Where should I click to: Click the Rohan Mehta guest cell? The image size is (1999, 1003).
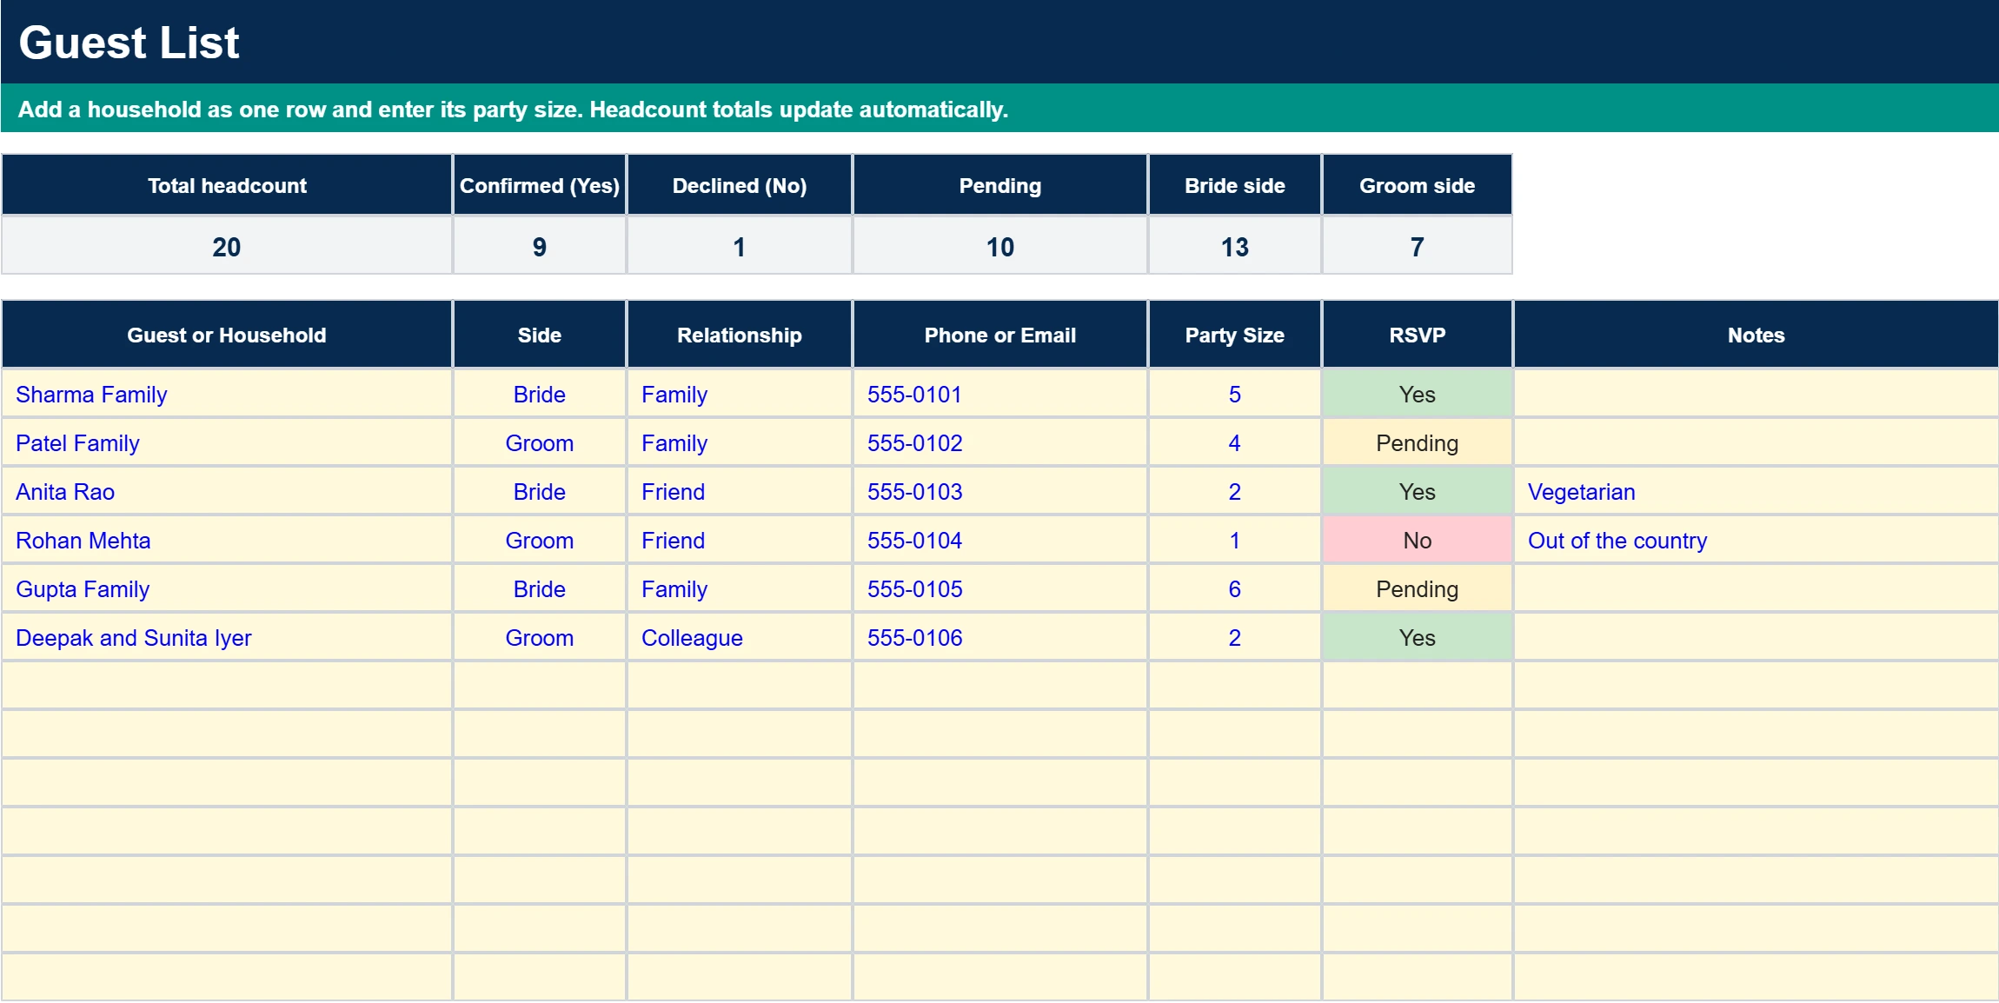pos(227,540)
